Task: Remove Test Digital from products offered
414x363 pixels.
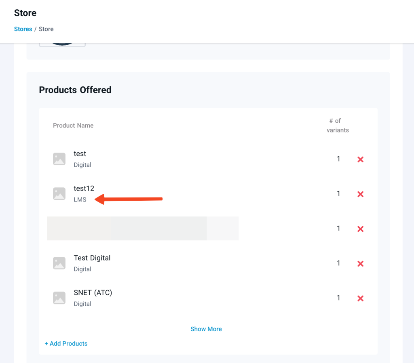Action: pyautogui.click(x=360, y=264)
